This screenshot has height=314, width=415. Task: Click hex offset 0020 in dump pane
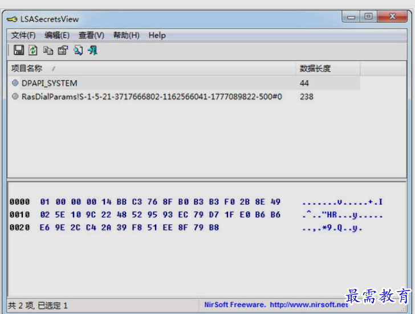tap(19, 227)
